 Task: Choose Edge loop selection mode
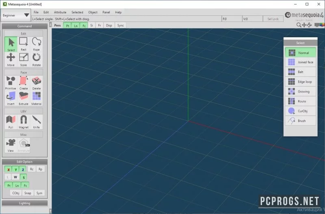(301, 82)
